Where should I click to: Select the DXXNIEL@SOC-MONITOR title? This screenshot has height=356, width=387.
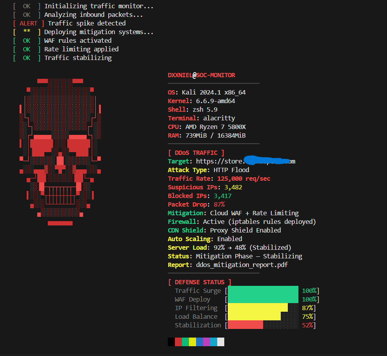(202, 75)
